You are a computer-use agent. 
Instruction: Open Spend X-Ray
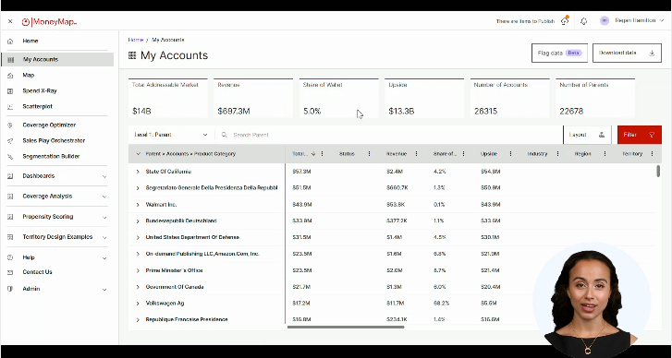(40, 91)
